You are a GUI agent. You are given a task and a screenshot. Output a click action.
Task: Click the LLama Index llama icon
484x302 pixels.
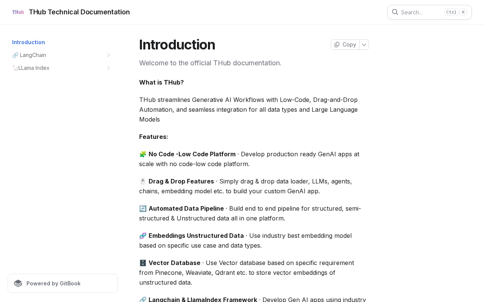tap(15, 68)
